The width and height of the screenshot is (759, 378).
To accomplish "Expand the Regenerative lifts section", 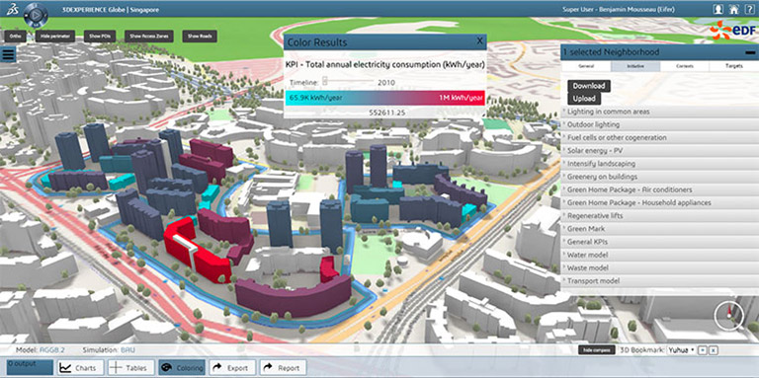I will pyautogui.click(x=658, y=215).
